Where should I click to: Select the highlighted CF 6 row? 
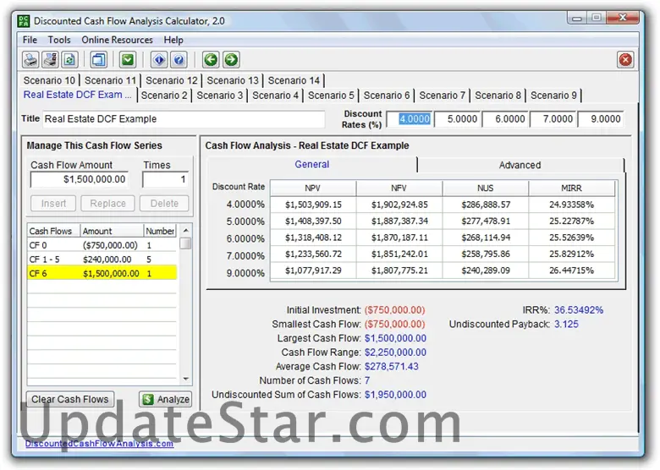(x=102, y=273)
